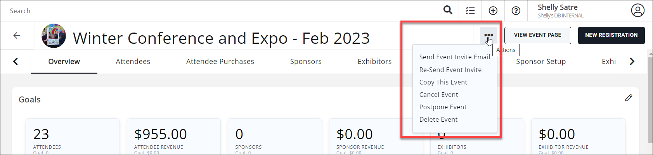Click the three-dot Actions button
The height and width of the screenshot is (155, 653).
(488, 35)
